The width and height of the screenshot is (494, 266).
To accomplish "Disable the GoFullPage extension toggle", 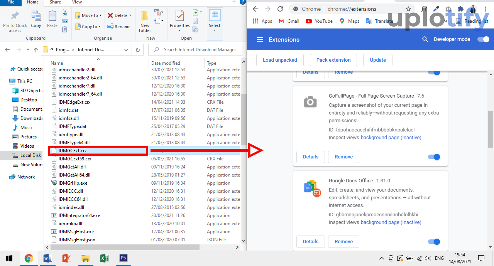I will click(x=434, y=157).
